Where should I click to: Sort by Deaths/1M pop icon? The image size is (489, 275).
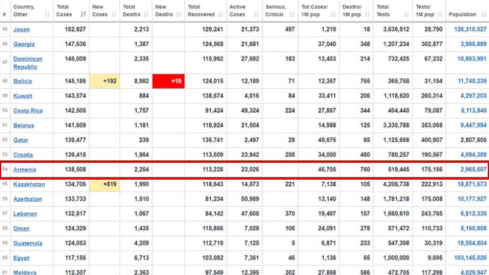coord(367,14)
